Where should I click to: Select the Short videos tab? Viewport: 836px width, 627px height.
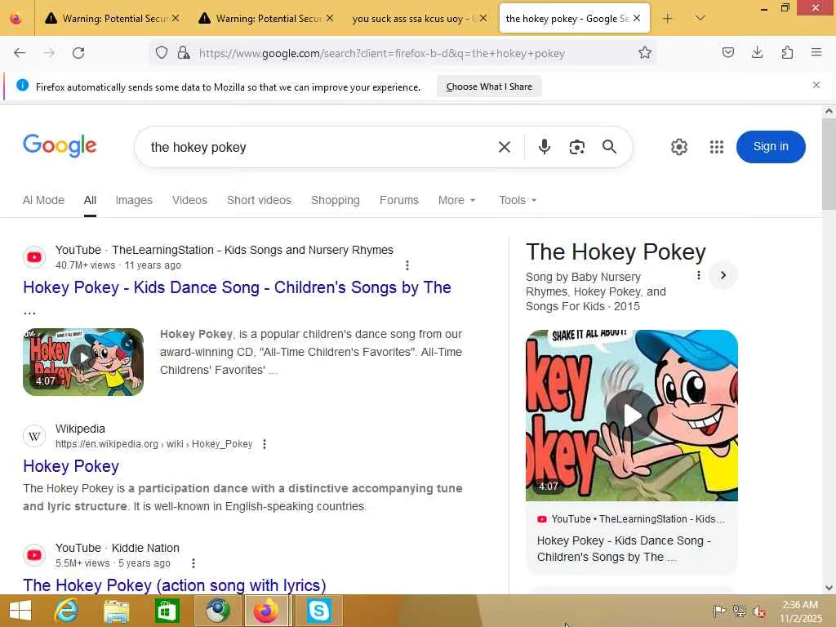[x=259, y=200]
